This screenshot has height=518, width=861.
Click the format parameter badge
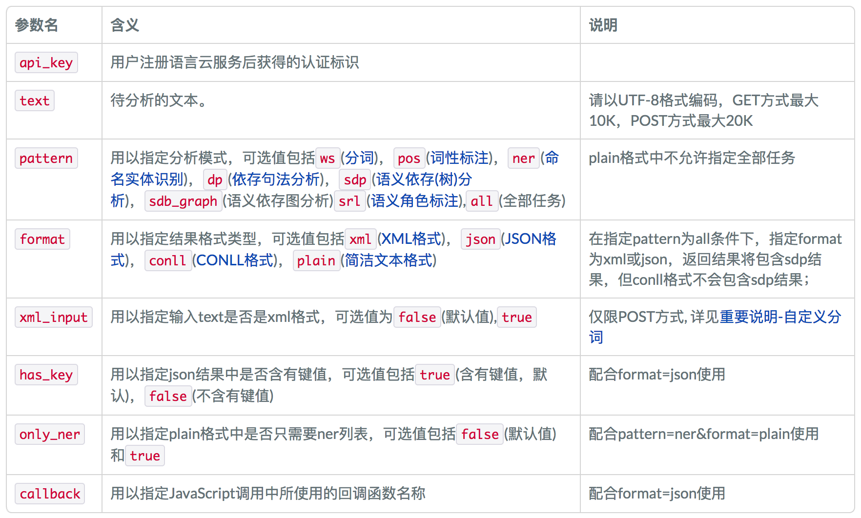click(42, 239)
